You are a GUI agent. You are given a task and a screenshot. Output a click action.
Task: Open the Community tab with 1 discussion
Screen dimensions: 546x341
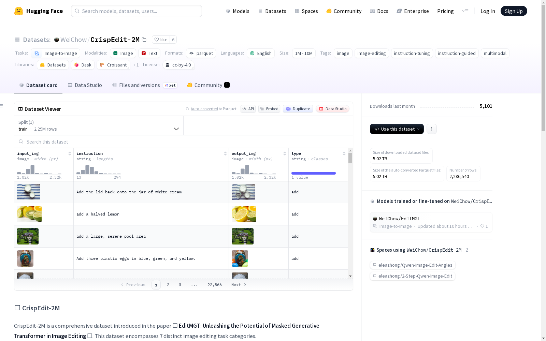click(208, 85)
